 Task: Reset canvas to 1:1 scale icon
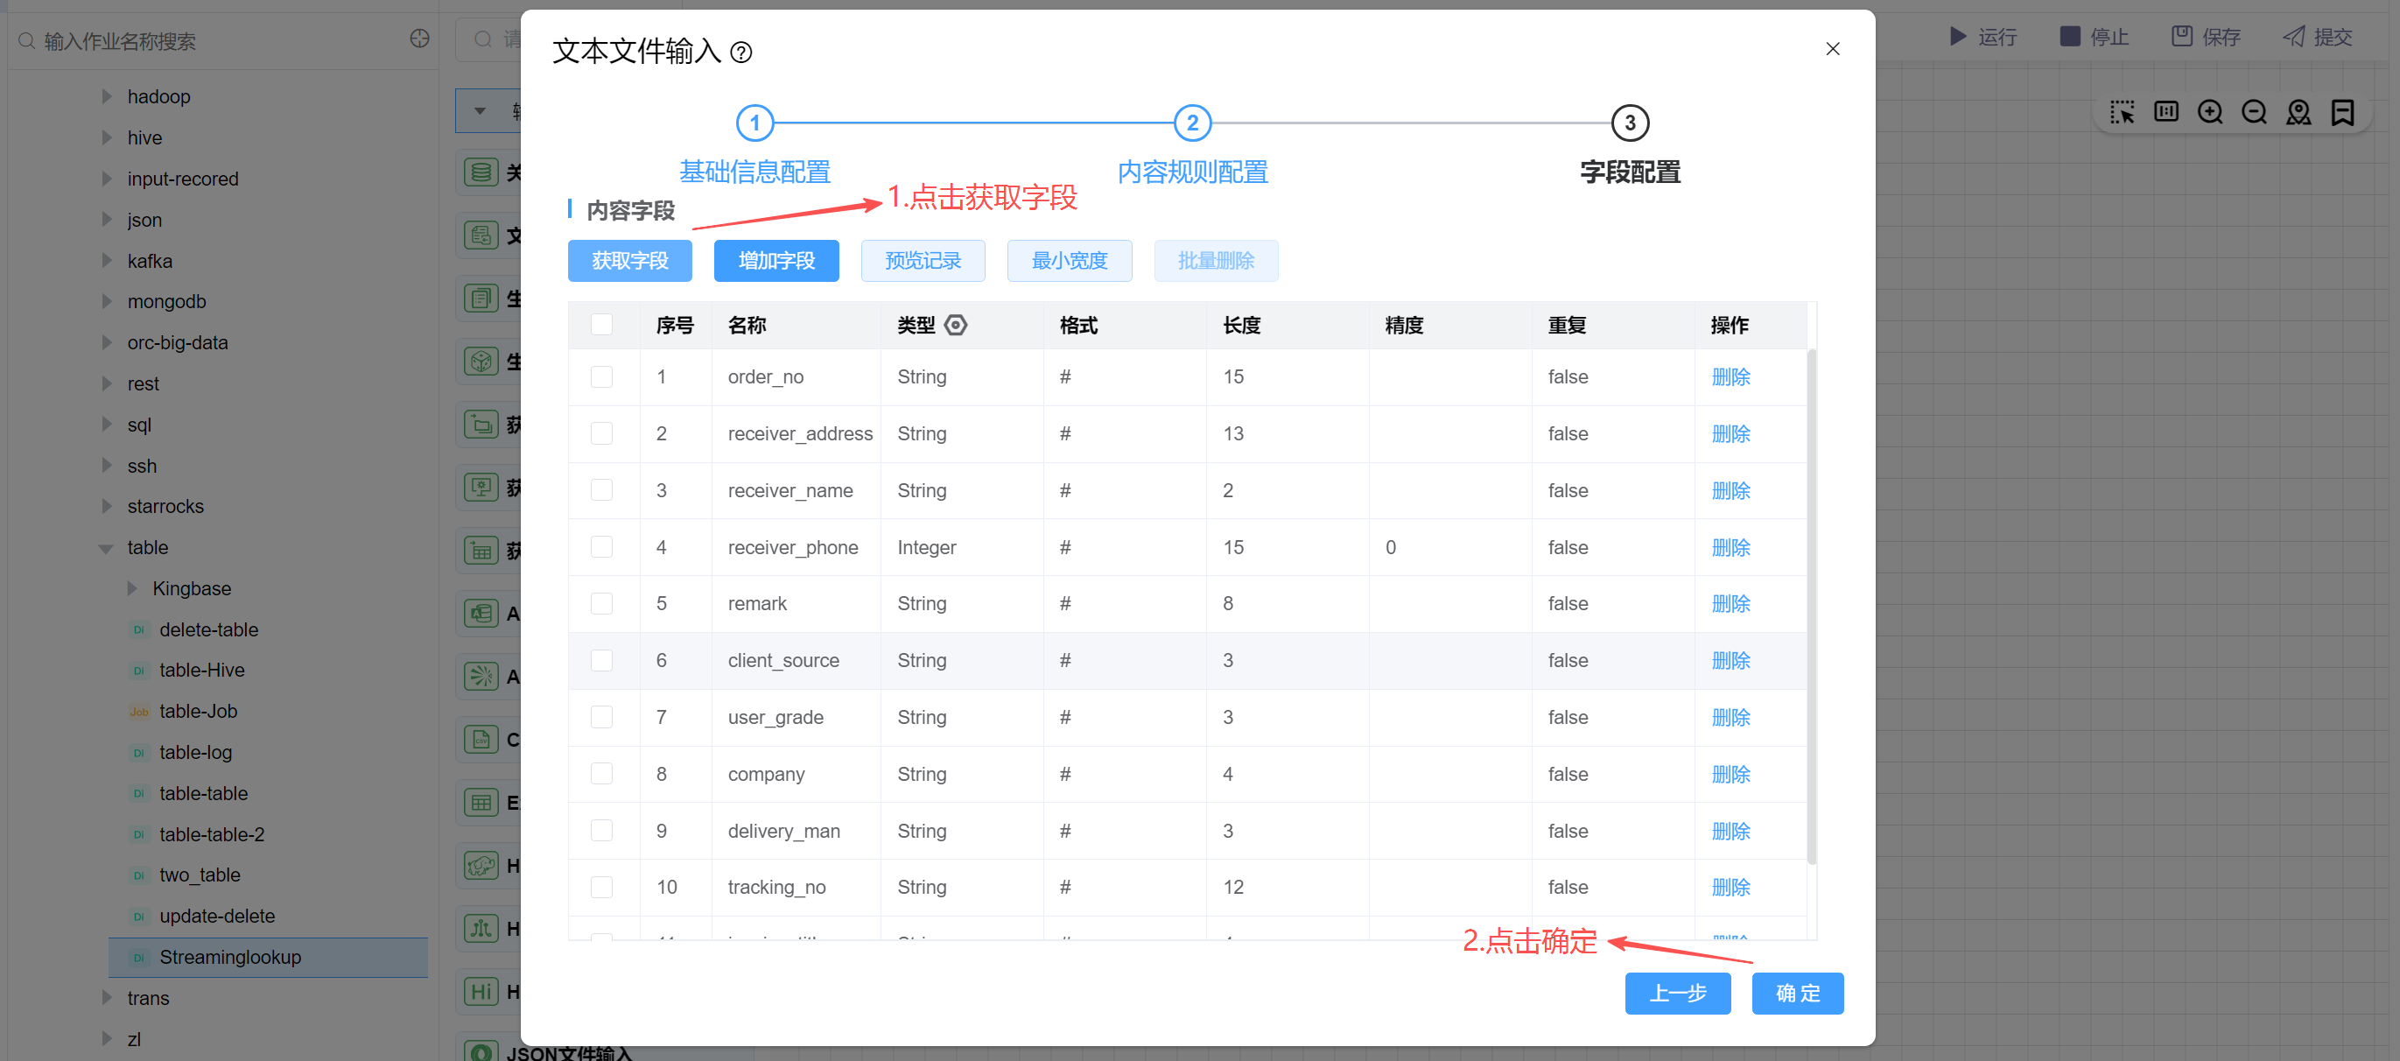point(2166,113)
